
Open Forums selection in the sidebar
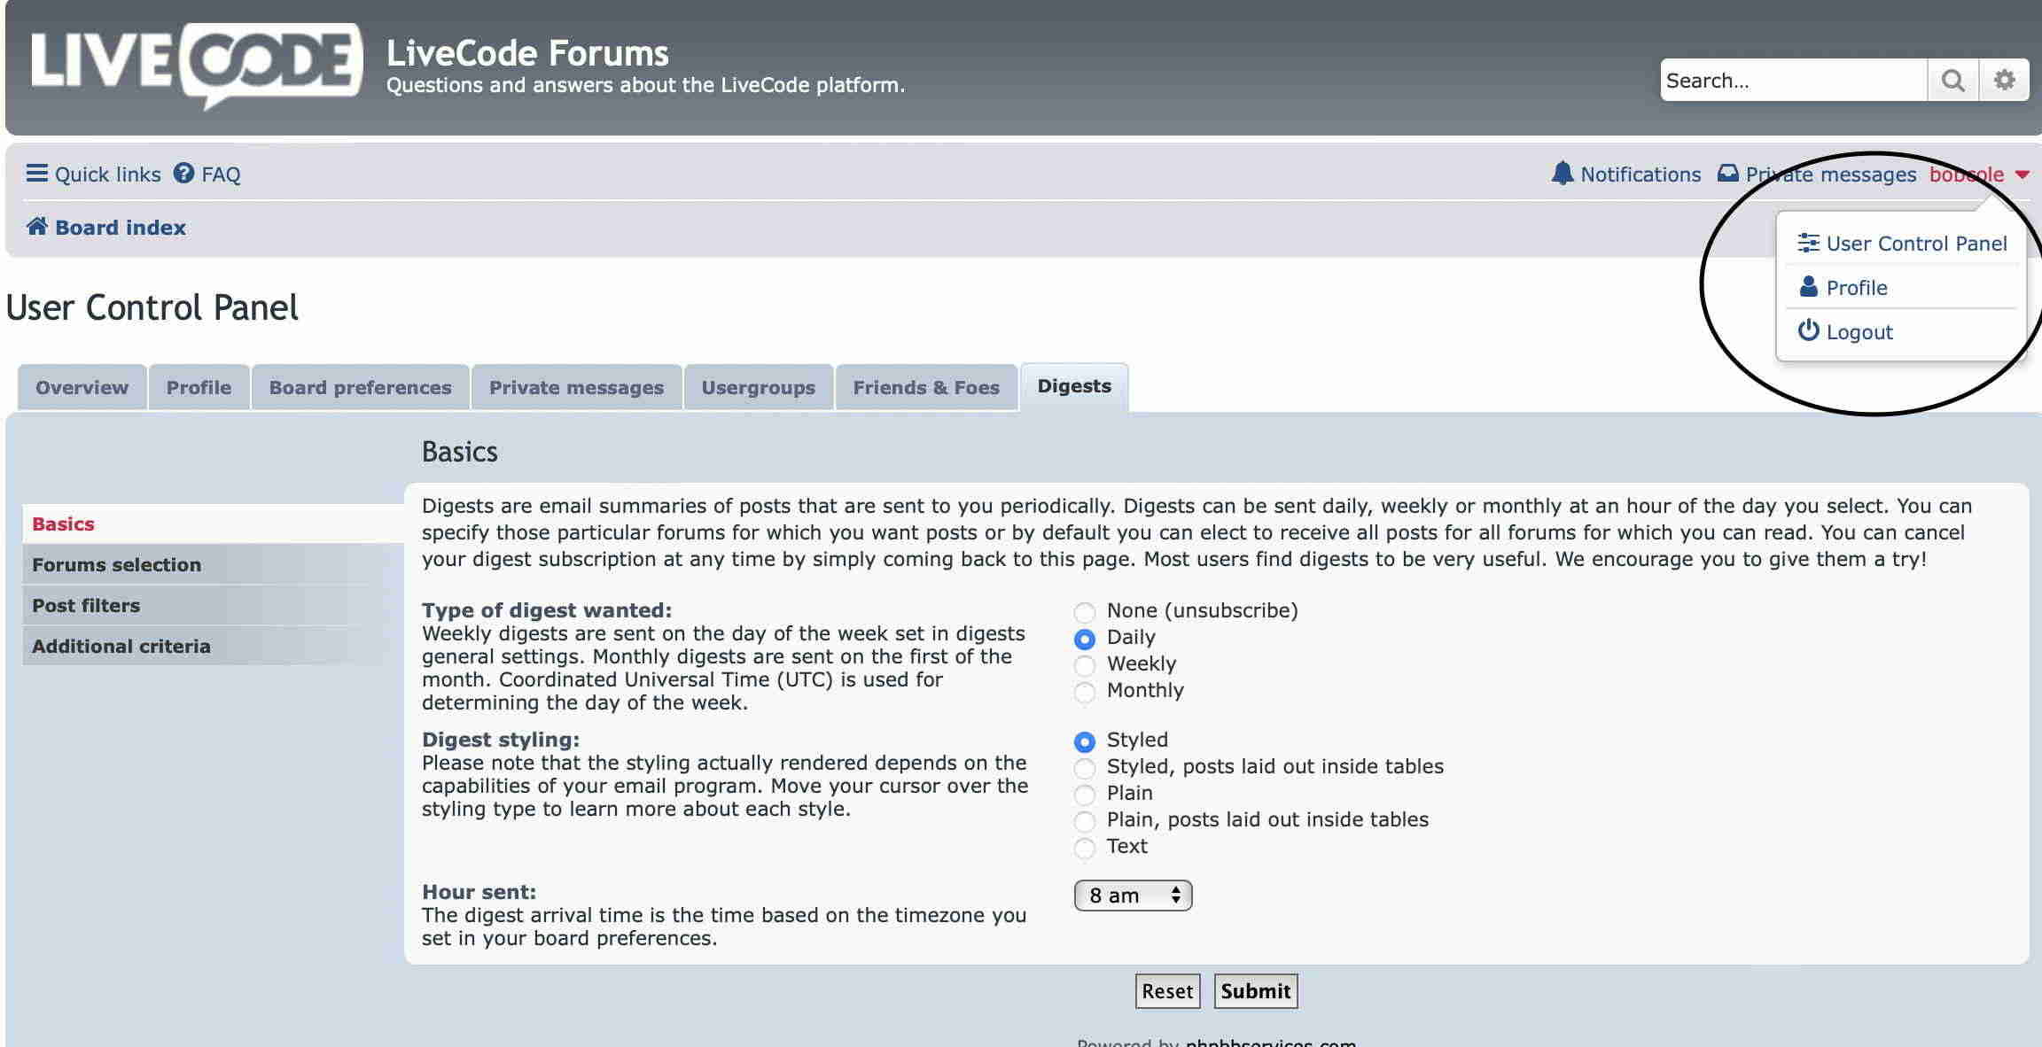point(116,564)
